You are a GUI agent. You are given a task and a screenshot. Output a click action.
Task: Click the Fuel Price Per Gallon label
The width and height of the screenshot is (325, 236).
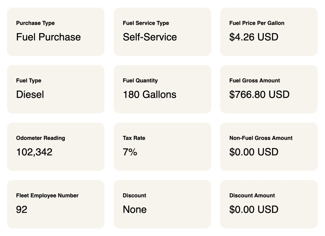pyautogui.click(x=257, y=23)
